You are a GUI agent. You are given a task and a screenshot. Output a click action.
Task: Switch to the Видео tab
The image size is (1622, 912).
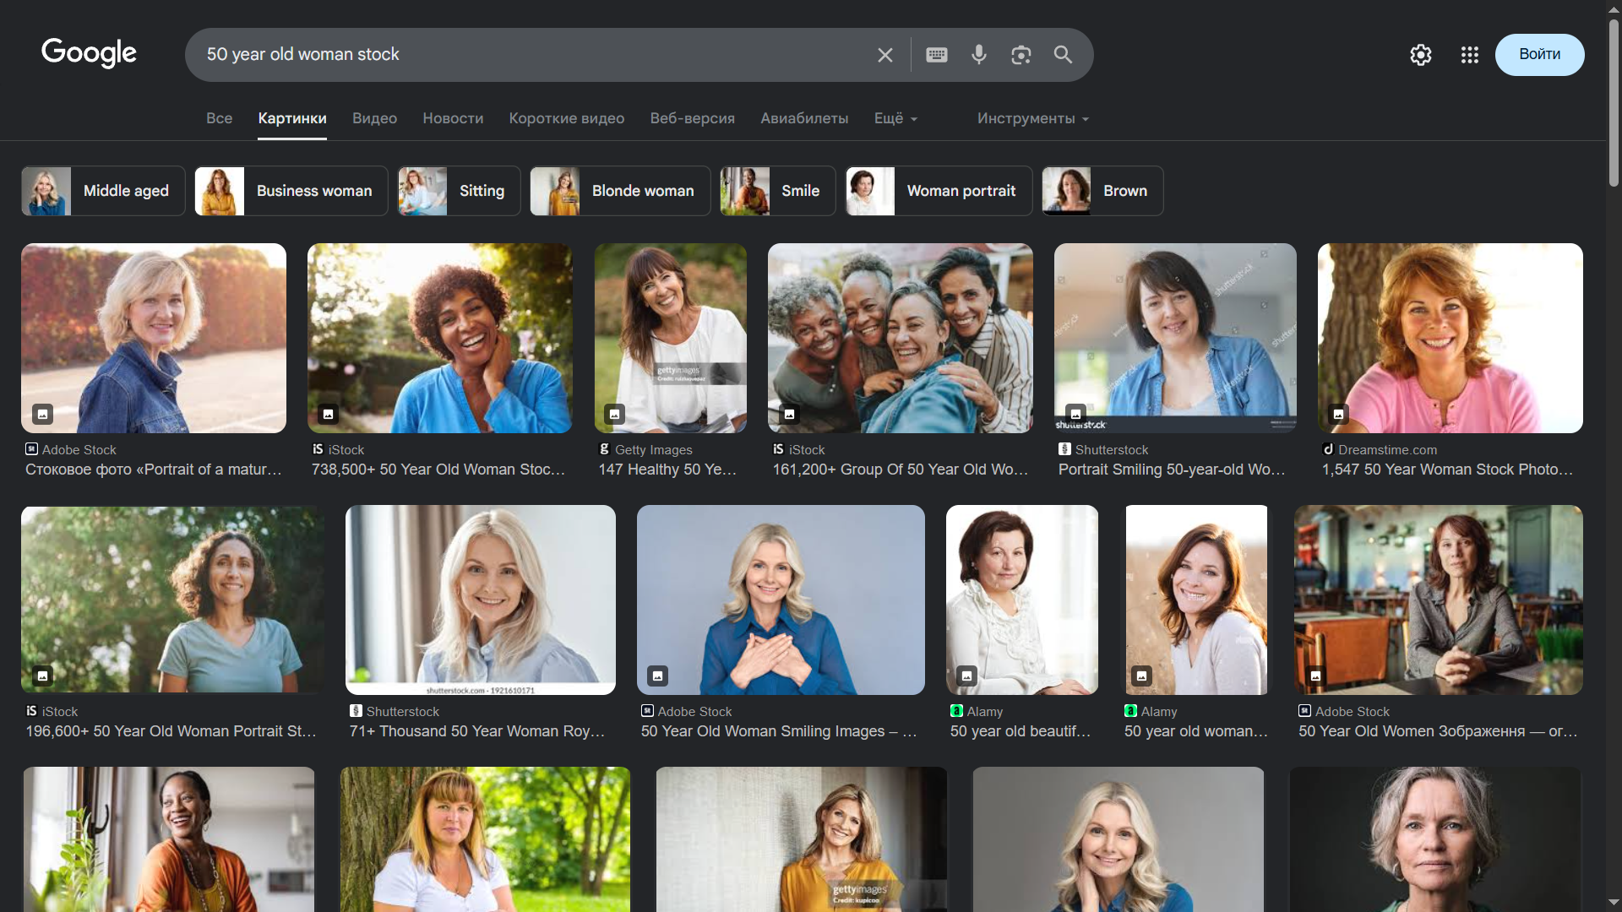(374, 118)
